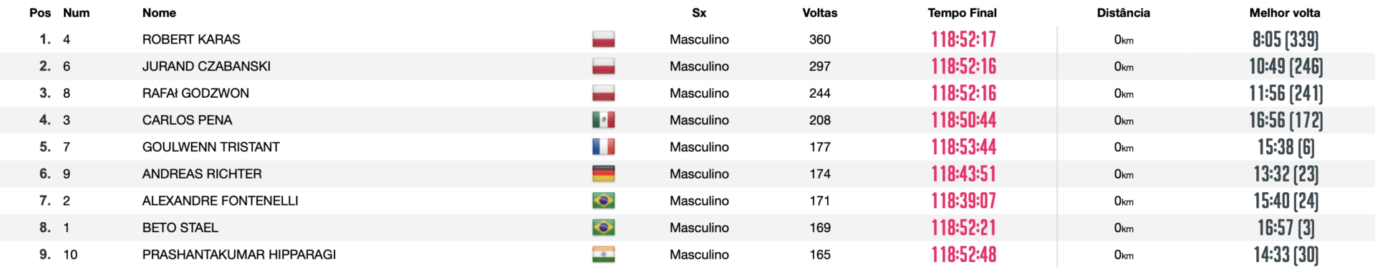1375x275 pixels.
Task: Click the Nome column header
Action: (x=159, y=13)
